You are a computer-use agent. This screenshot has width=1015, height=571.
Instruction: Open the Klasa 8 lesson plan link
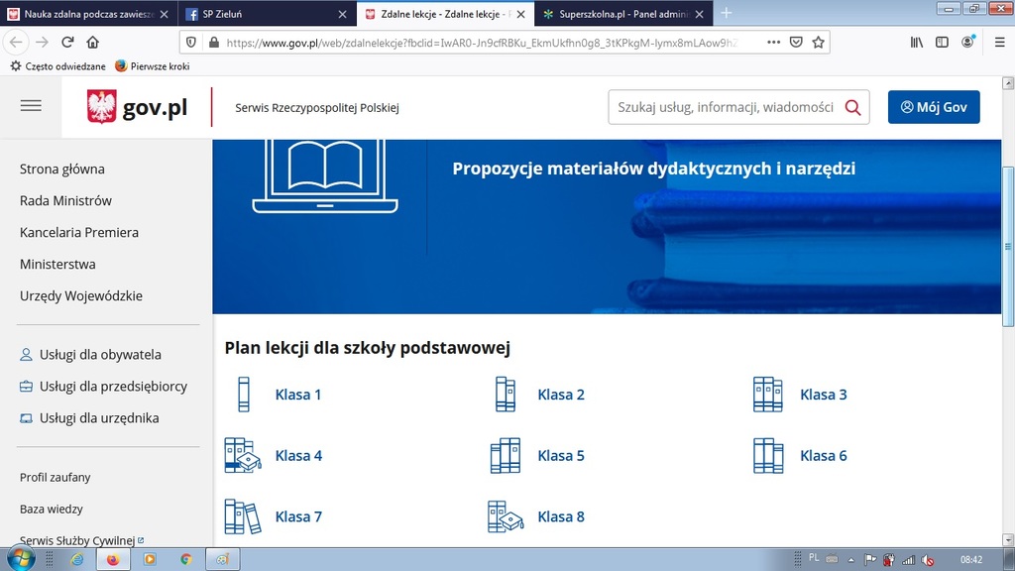click(560, 516)
